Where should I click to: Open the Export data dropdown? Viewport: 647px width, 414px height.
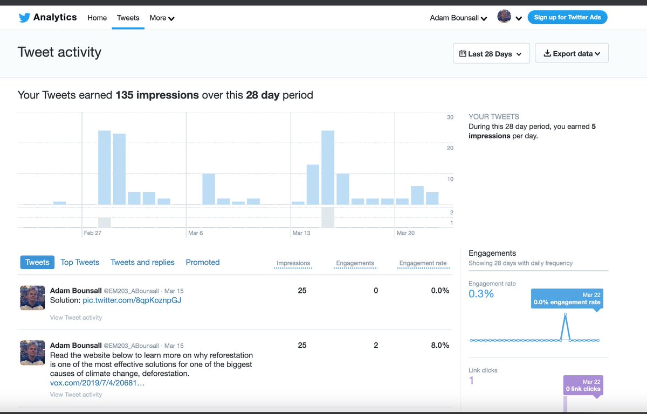point(572,53)
